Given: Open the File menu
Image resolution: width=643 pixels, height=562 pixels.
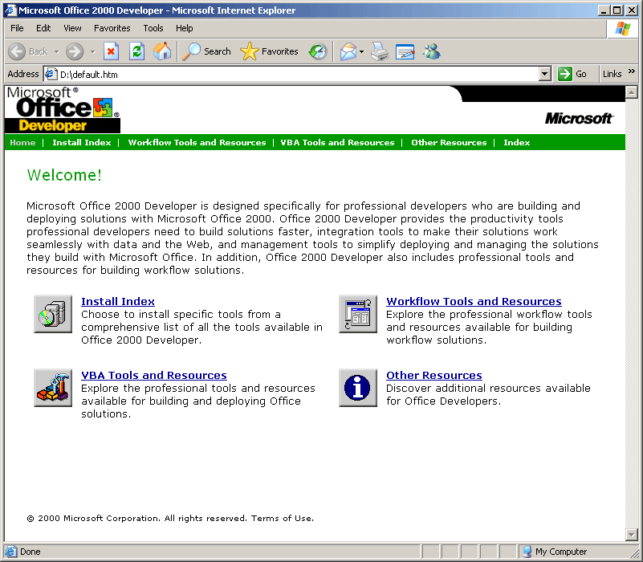Looking at the screenshot, I should pyautogui.click(x=17, y=28).
